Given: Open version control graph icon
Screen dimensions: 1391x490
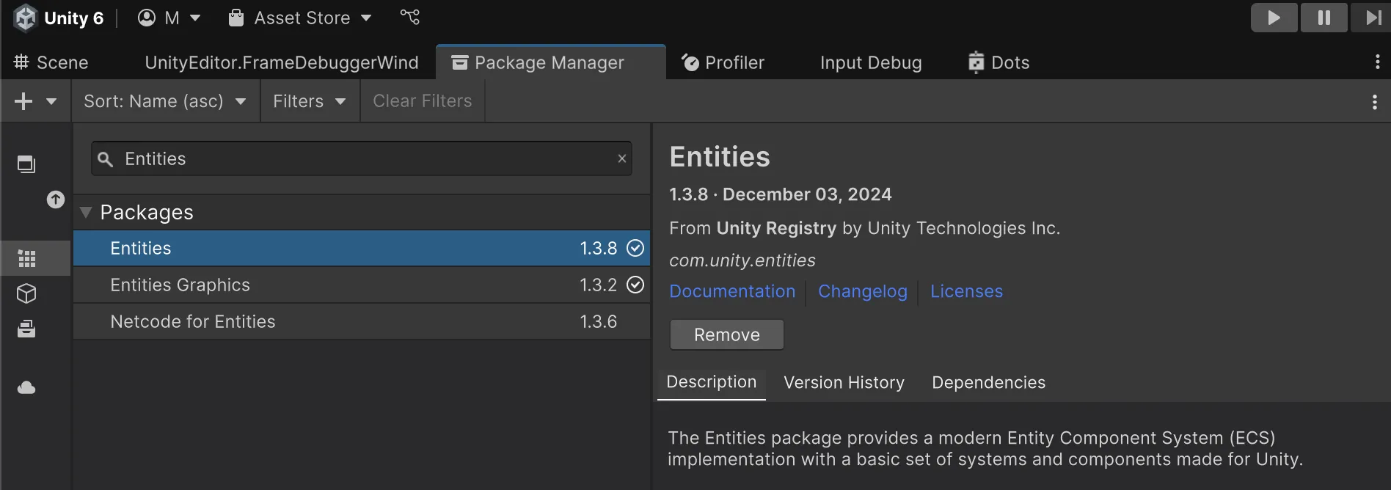Looking at the screenshot, I should [x=410, y=17].
